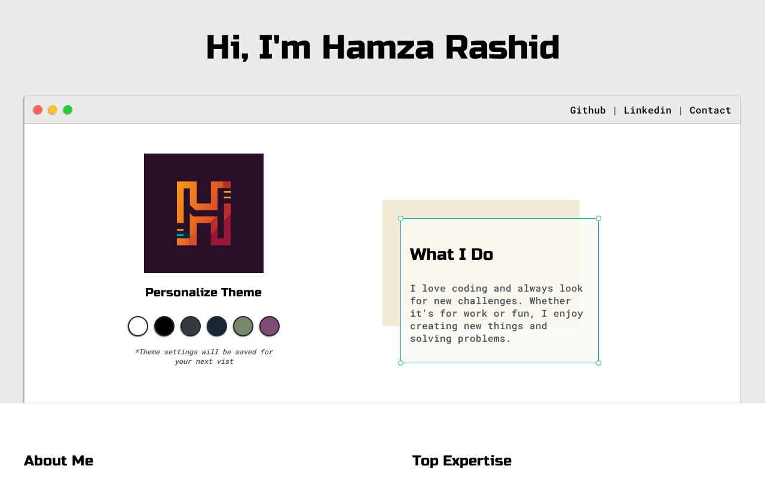Viewport: 765px width, 478px height.
Task: Click the red traffic-light dot
Action: 38,110
